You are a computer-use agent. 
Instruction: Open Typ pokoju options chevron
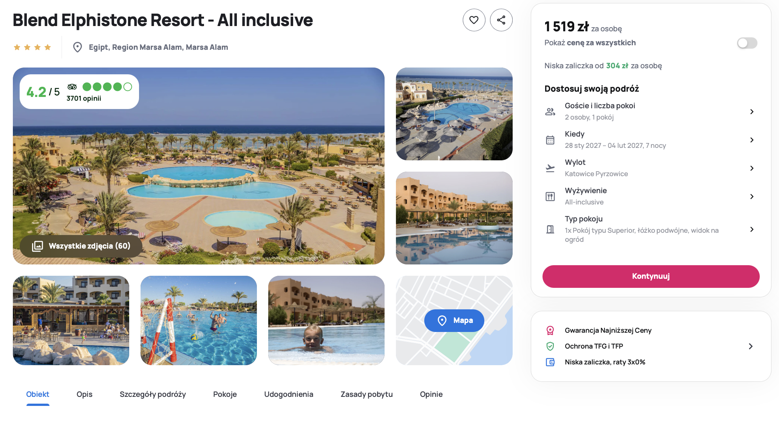[752, 229]
